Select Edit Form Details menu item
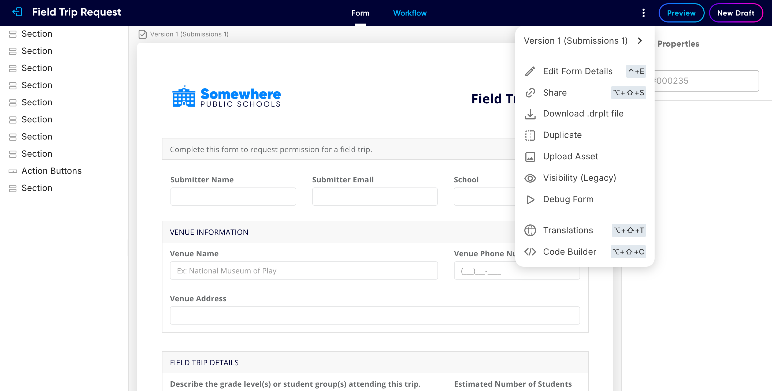Image resolution: width=772 pixels, height=391 pixels. point(584,71)
